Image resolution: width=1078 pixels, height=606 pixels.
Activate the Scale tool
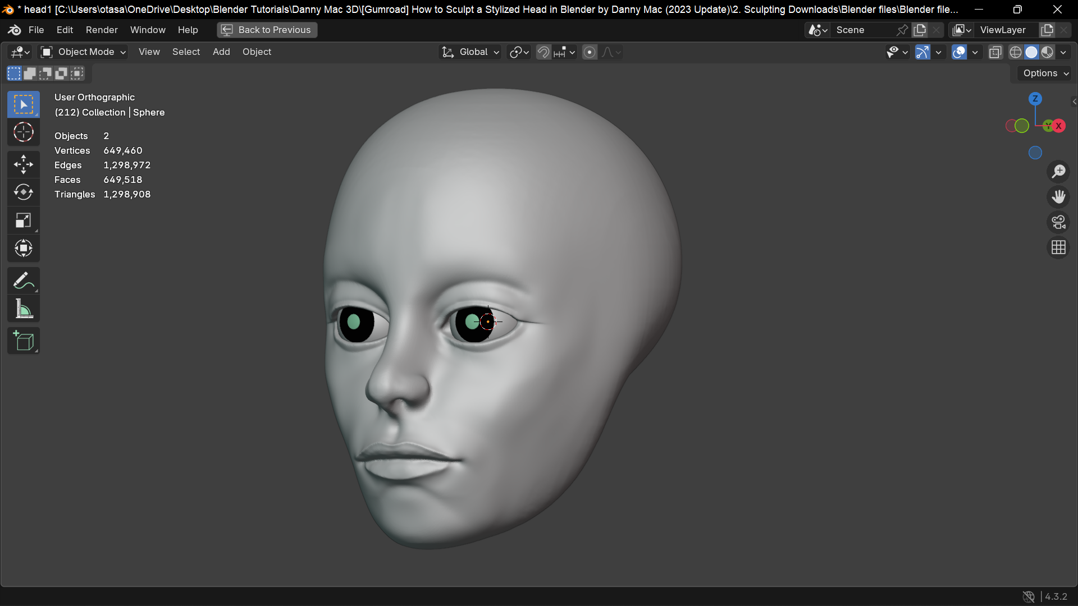click(x=23, y=221)
